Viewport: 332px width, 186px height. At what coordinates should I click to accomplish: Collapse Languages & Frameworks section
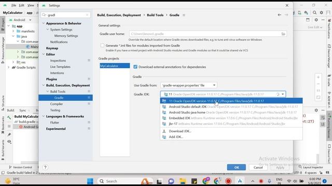click(44, 116)
